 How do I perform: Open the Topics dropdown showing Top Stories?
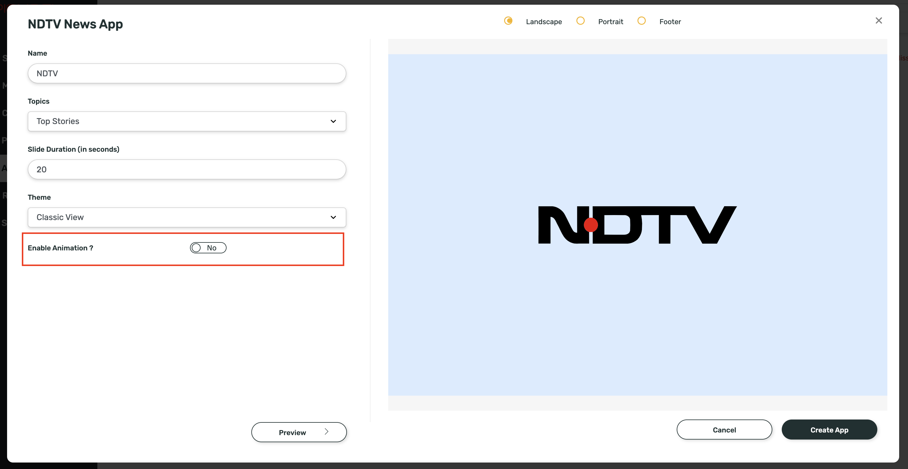click(187, 121)
